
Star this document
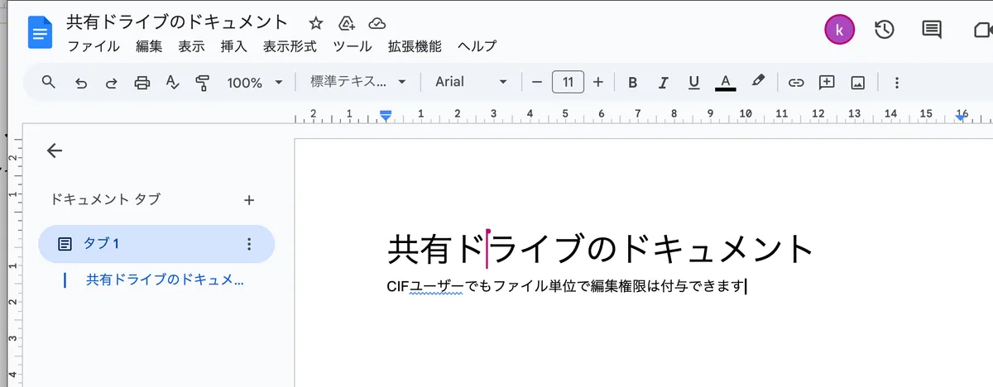coord(315,23)
